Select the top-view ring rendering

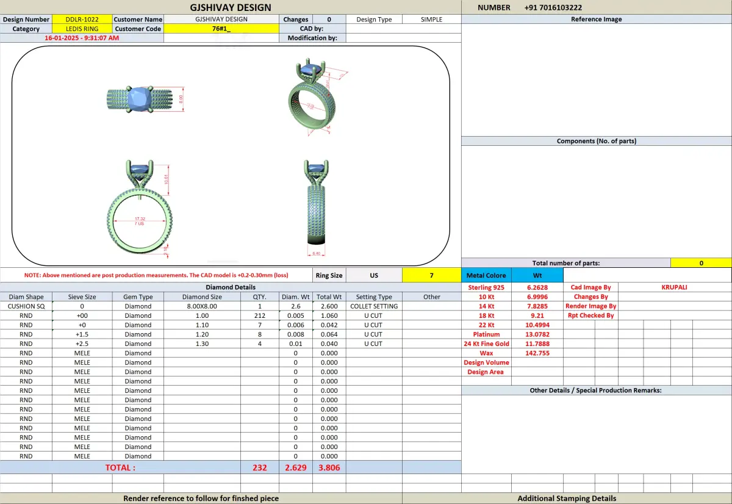(x=146, y=99)
